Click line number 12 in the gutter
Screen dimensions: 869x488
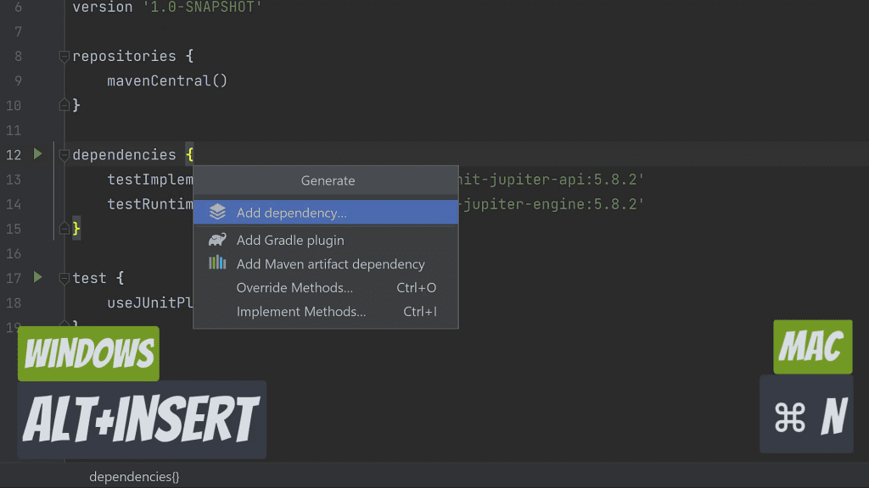click(x=14, y=154)
